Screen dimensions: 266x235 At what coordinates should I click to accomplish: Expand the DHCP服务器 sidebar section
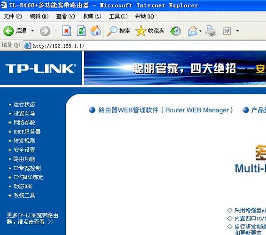27,132
